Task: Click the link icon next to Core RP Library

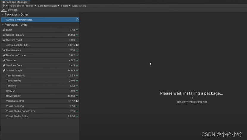Action: pos(4,35)
